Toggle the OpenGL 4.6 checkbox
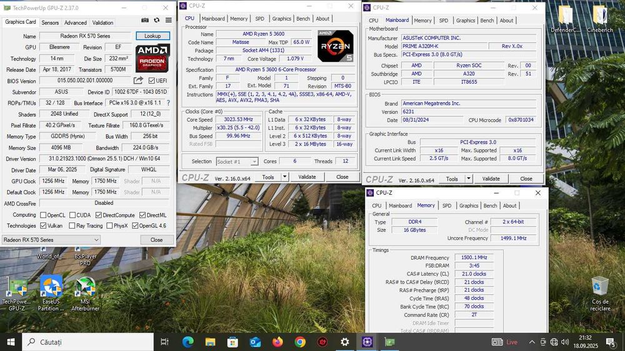The width and height of the screenshot is (625, 351). (x=135, y=225)
